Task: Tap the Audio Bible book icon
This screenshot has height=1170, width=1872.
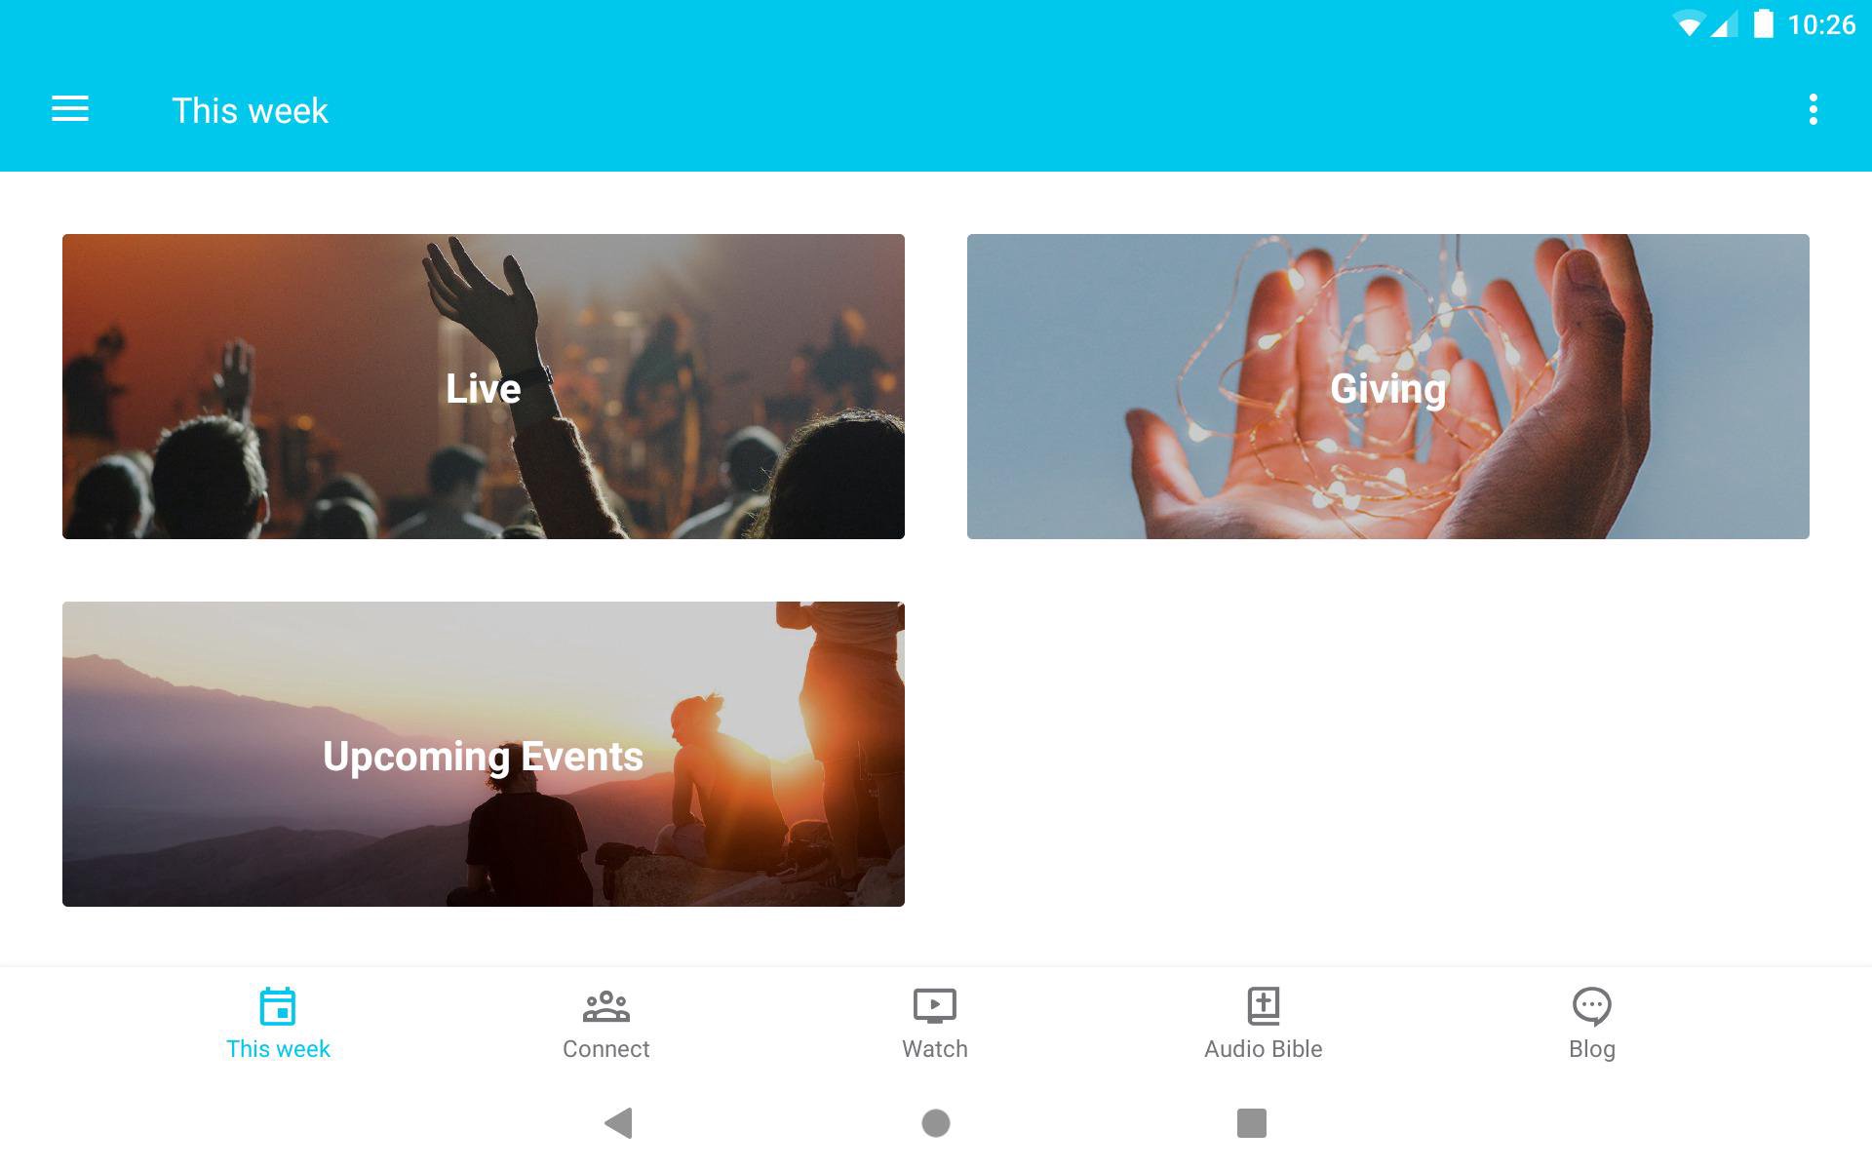Action: point(1263,1006)
